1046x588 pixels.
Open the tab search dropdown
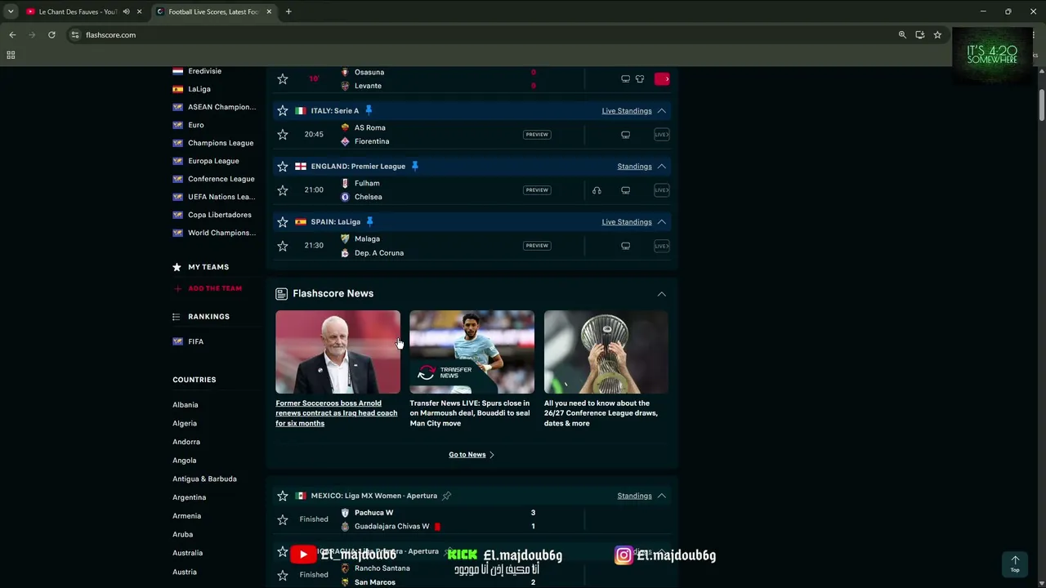click(x=11, y=11)
